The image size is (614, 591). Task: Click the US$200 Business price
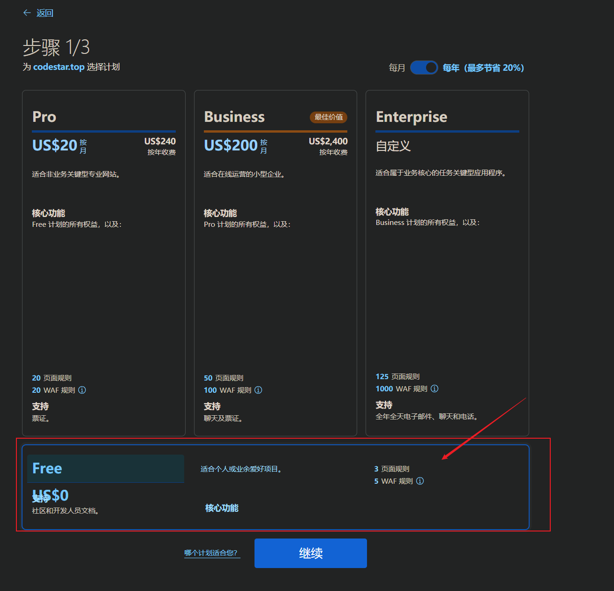click(x=231, y=145)
